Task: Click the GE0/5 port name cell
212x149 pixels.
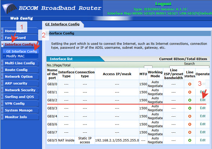Action: tap(52, 140)
